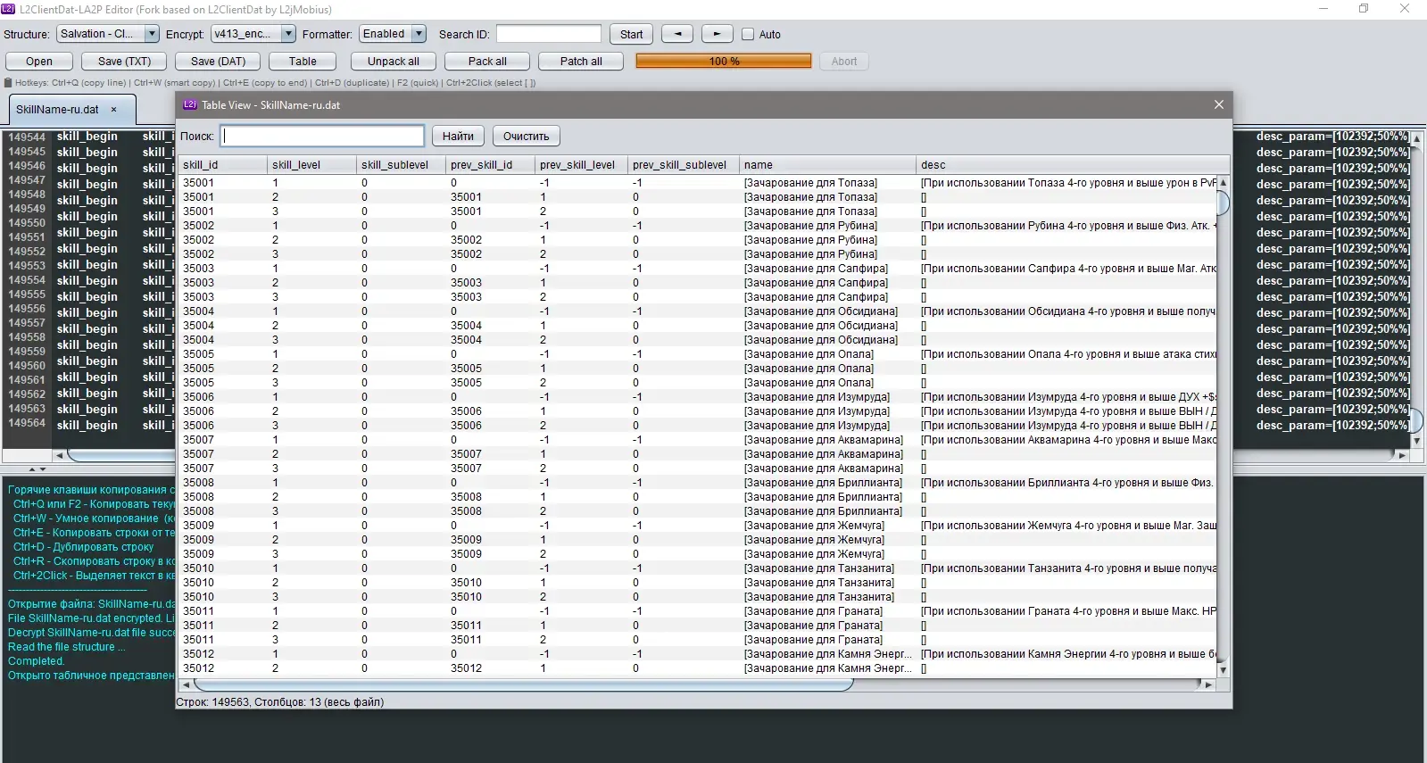Click the next arrow button near Auto
This screenshot has width=1427, height=763.
pos(717,34)
